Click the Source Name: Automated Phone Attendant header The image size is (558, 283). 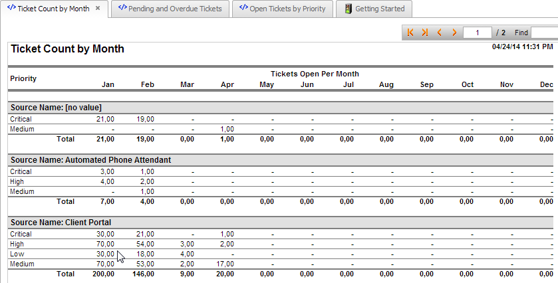click(x=90, y=160)
